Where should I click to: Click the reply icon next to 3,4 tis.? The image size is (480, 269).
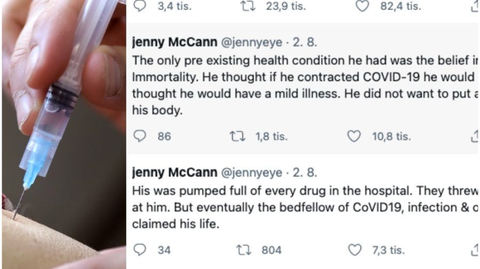pyautogui.click(x=139, y=6)
